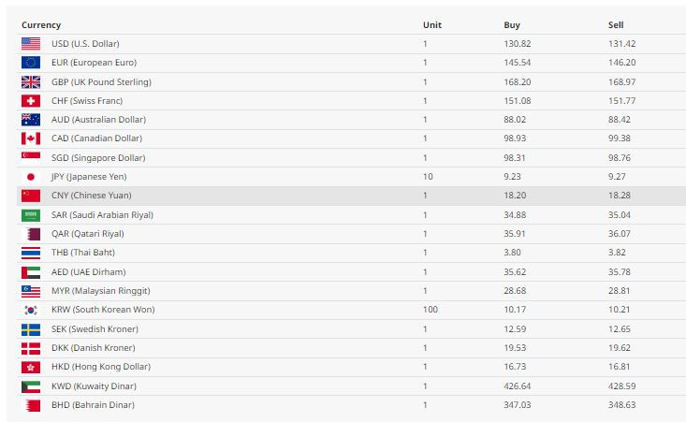This screenshot has height=422, width=686.
Task: Click the Canadian flag icon
Action: [31, 138]
